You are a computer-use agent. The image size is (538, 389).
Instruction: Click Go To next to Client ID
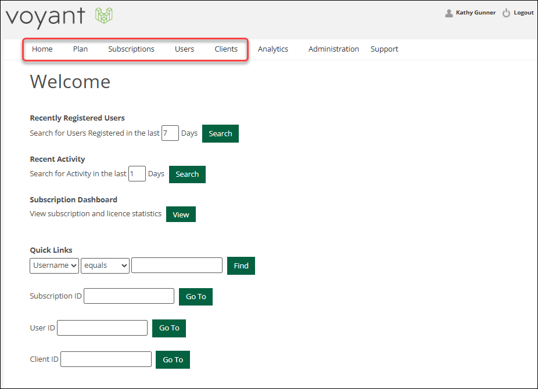tap(173, 359)
